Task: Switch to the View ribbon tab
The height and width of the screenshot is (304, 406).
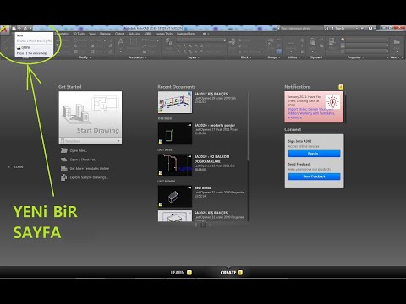Action: (92, 34)
